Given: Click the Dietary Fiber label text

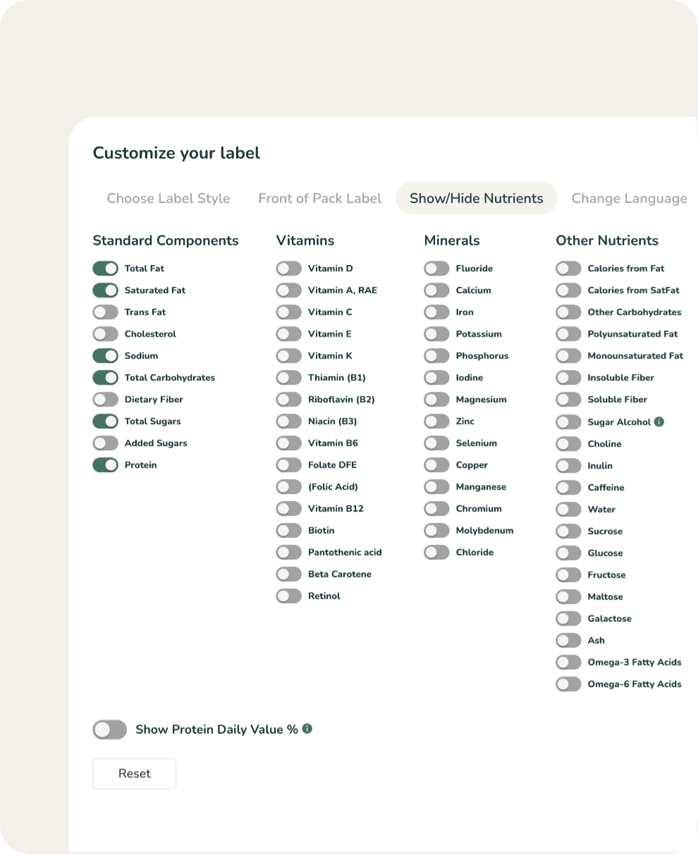Looking at the screenshot, I should (154, 400).
